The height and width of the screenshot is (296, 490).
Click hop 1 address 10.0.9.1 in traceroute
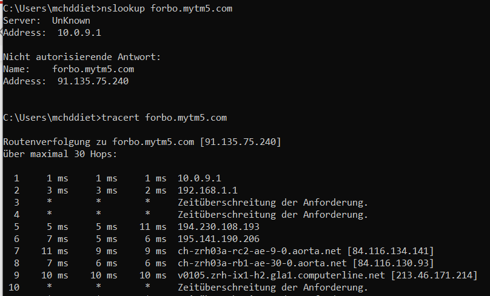point(200,178)
